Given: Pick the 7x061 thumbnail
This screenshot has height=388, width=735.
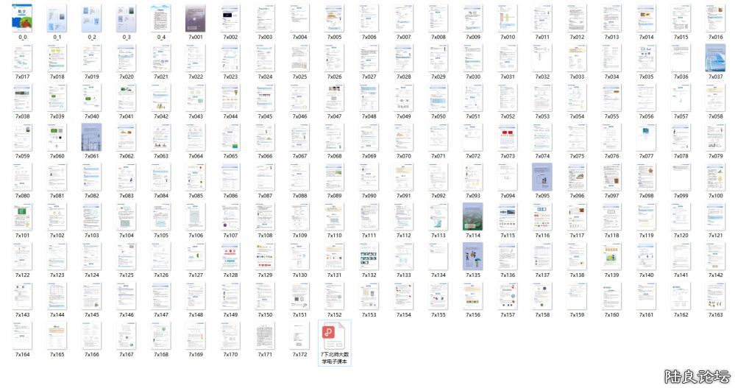Looking at the screenshot, I should coord(91,137).
